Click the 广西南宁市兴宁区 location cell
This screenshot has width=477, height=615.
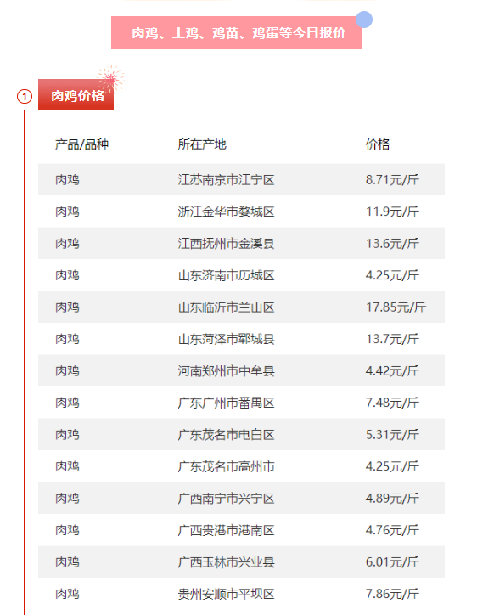point(226,499)
